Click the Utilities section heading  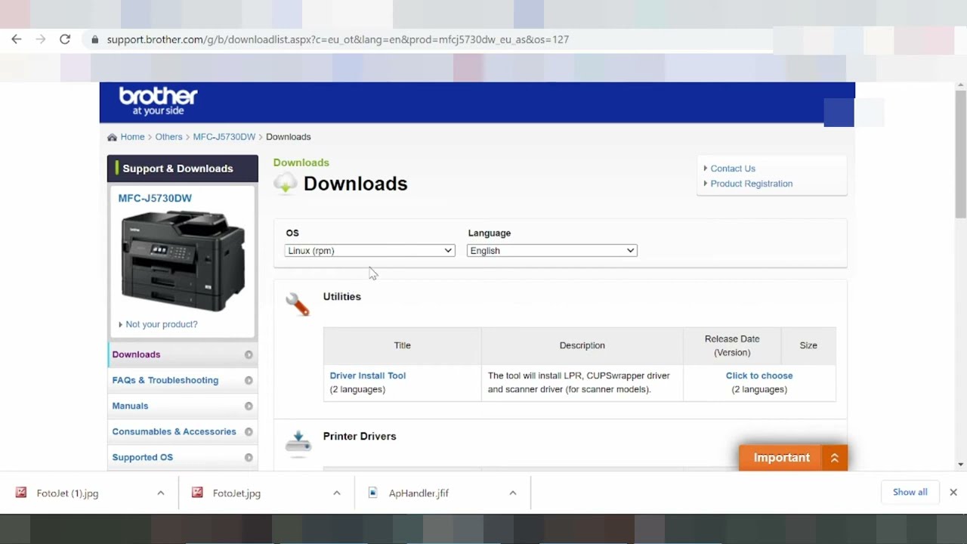coord(342,296)
